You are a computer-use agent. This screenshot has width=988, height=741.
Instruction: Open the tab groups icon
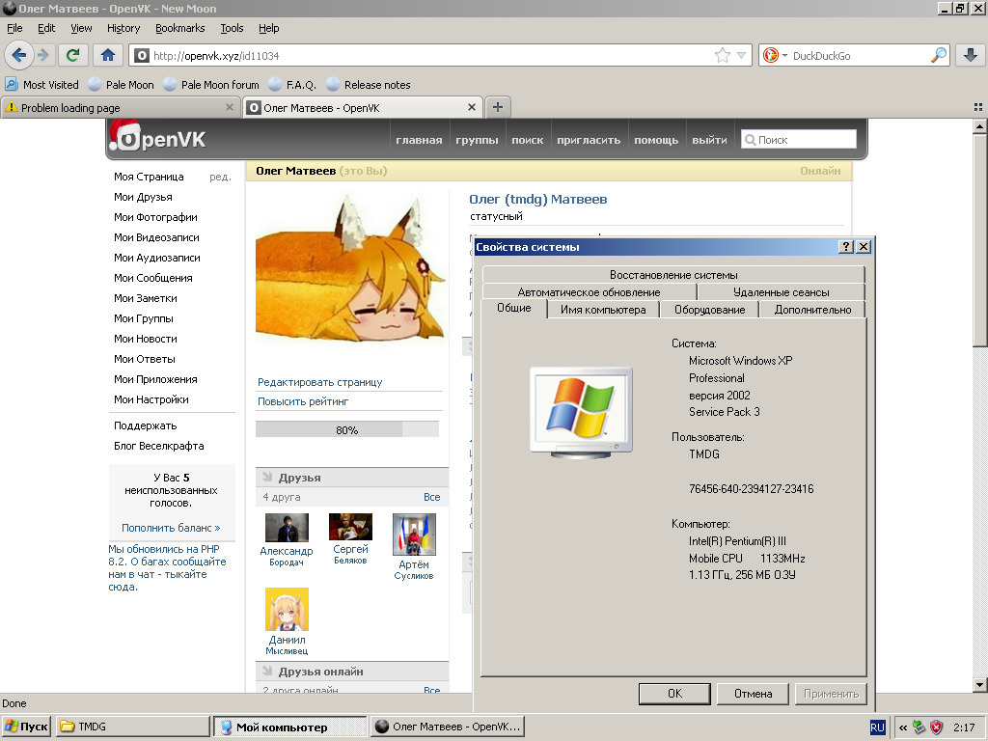978,108
